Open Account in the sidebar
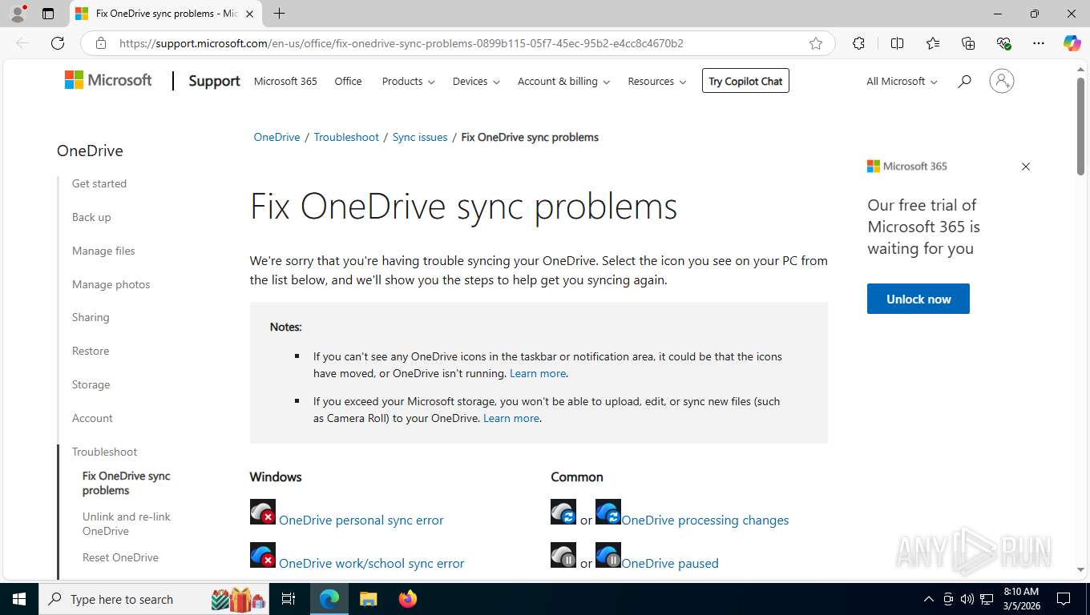This screenshot has width=1090, height=615. (92, 418)
